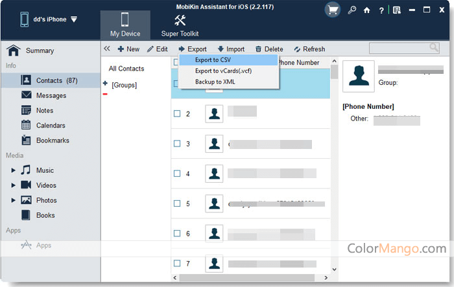Select the [Groups] entry
This screenshot has height=287, width=454.
pos(125,85)
